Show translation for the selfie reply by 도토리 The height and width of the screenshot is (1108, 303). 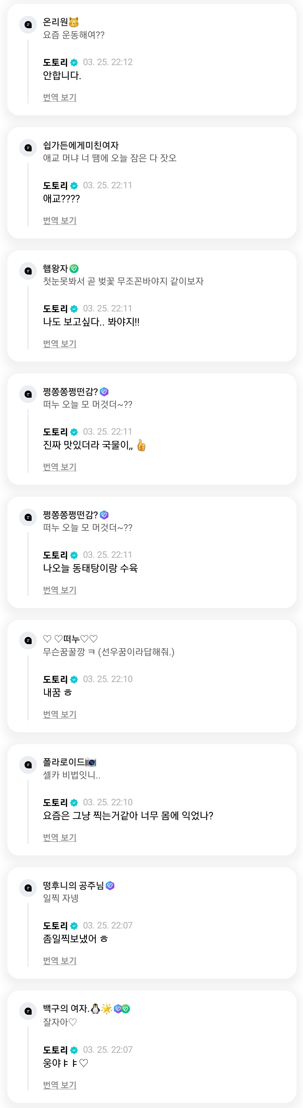coord(60,837)
